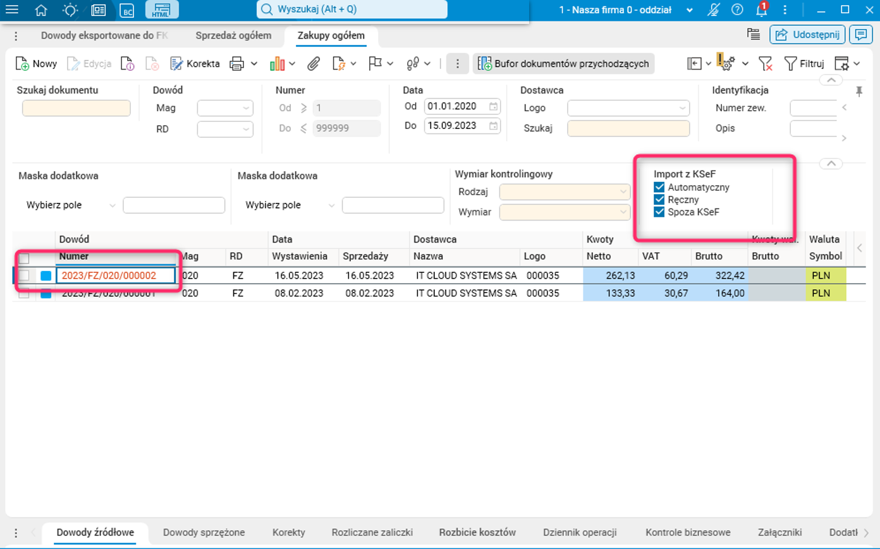
Task: Click the Wyszukaj search box
Action: pos(352,9)
